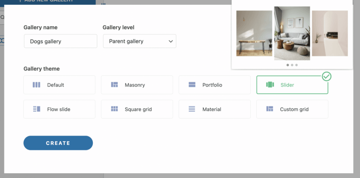The height and width of the screenshot is (178, 360).
Task: Click the Square grid theme icon
Action: pyautogui.click(x=114, y=109)
